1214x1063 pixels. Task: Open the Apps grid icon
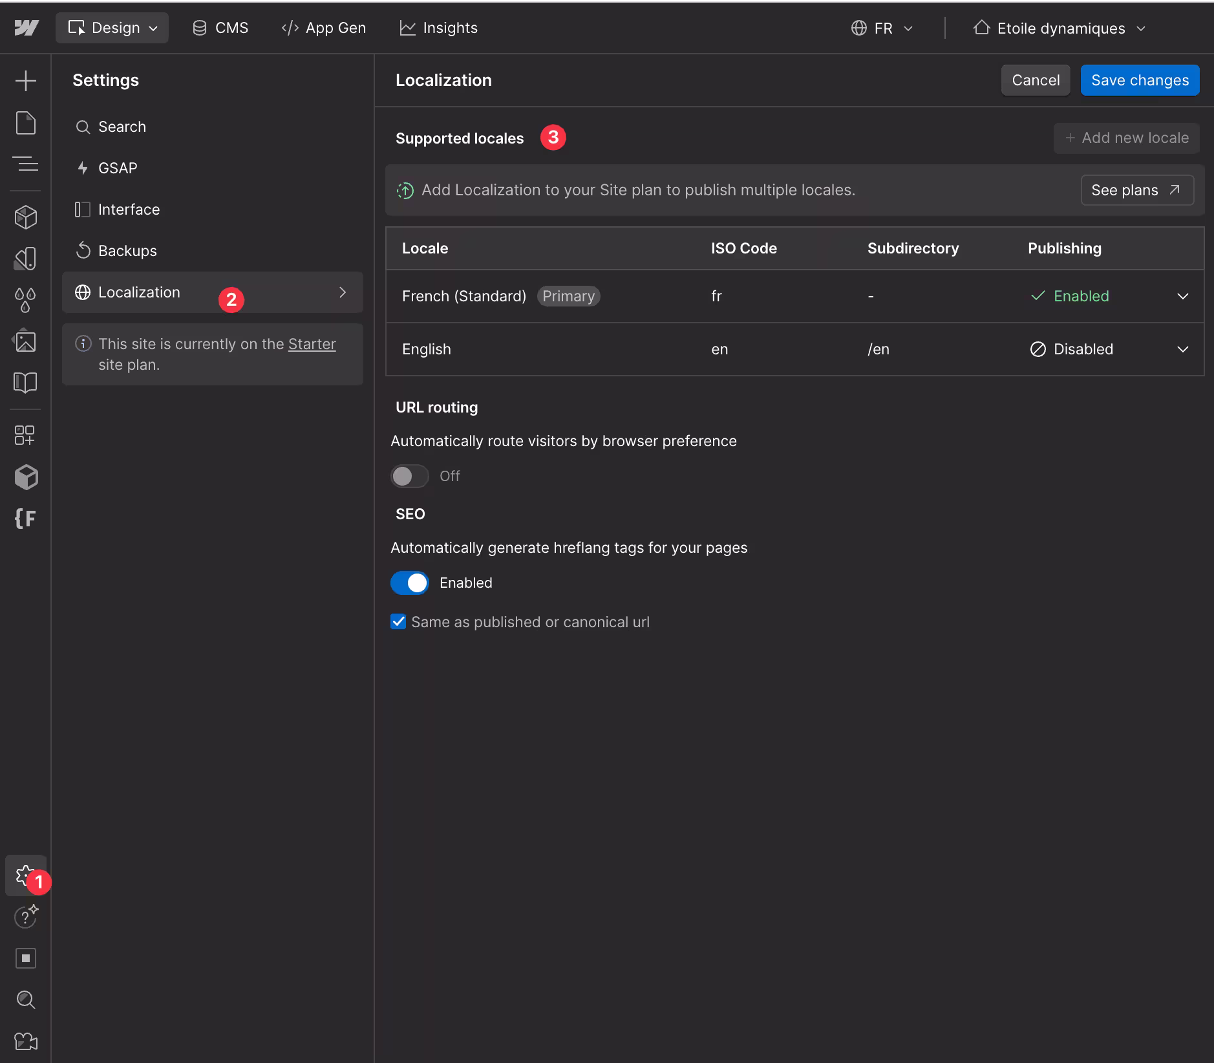tap(25, 435)
